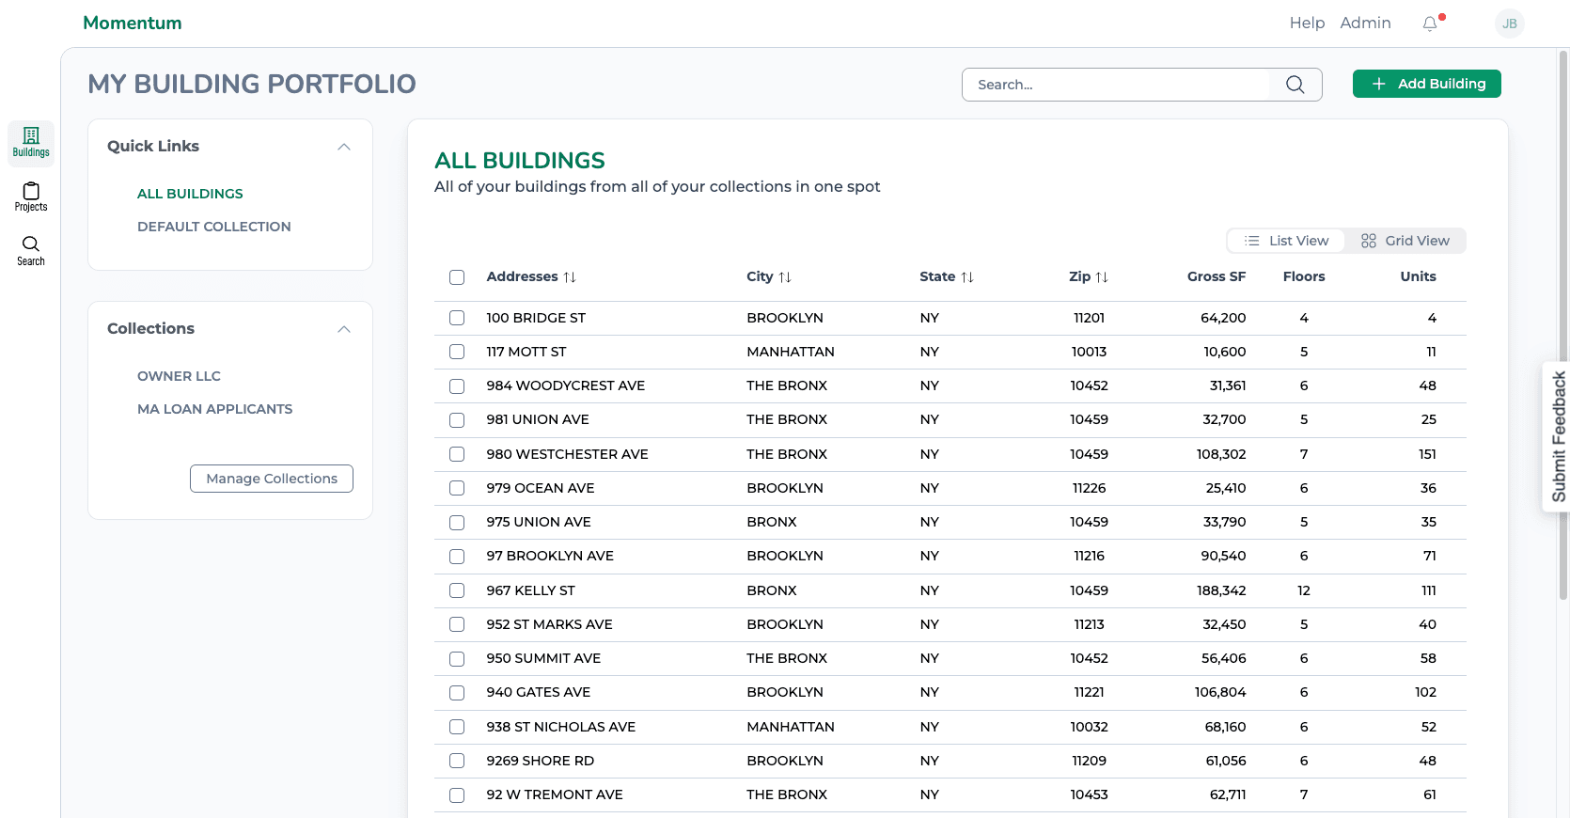
Task: Collapse the Collections panel
Action: (x=344, y=329)
